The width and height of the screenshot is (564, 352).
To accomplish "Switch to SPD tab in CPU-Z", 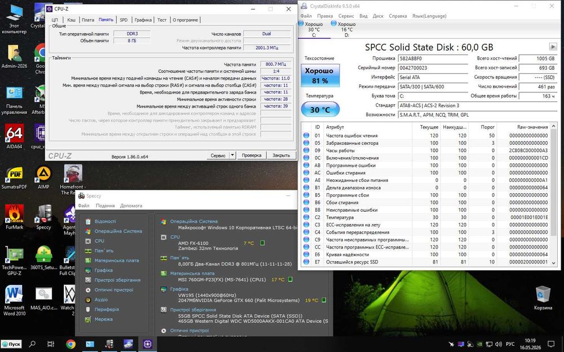I will (x=124, y=20).
